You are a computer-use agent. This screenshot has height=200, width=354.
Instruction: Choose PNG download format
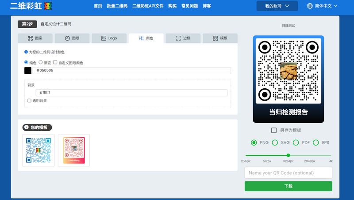254,143
